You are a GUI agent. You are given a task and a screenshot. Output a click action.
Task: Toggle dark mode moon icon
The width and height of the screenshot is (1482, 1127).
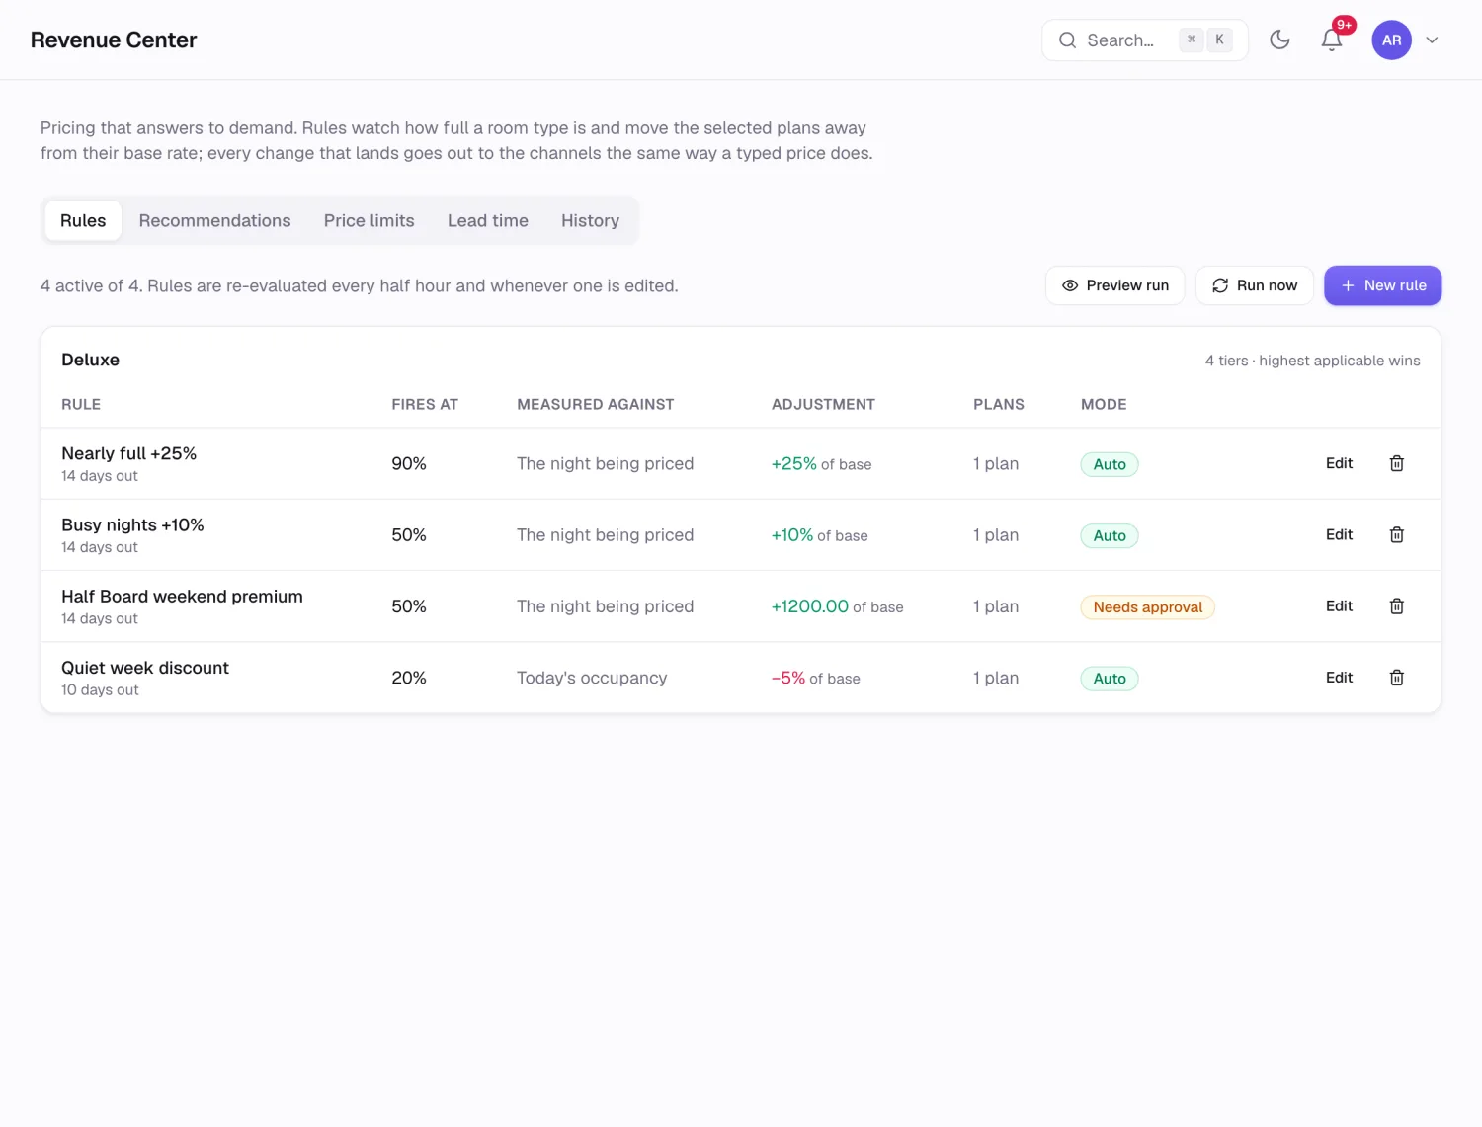1279,40
